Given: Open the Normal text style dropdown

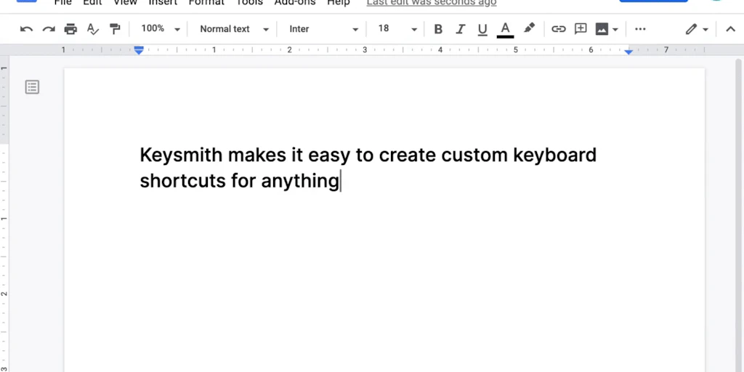Looking at the screenshot, I should tap(234, 29).
